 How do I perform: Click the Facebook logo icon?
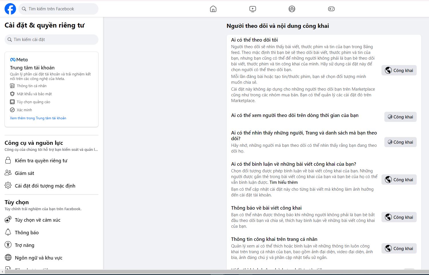click(10, 9)
